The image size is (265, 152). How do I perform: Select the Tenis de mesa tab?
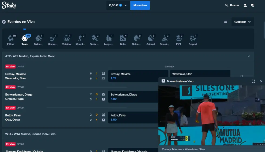(x=94, y=40)
